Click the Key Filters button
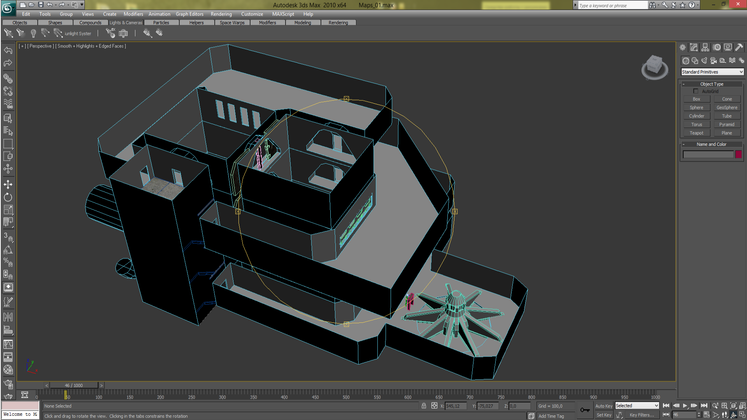This screenshot has width=747, height=420. point(642,415)
